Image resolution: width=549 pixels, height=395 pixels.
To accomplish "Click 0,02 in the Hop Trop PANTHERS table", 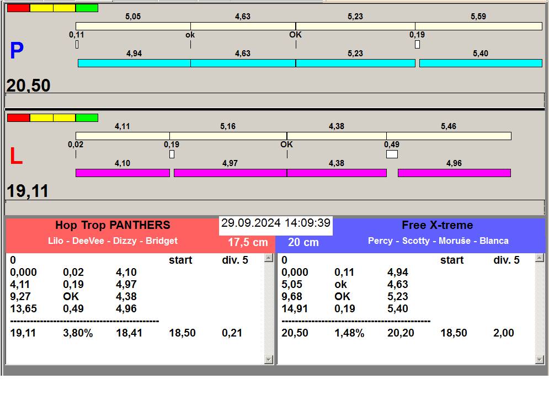I will [x=73, y=273].
